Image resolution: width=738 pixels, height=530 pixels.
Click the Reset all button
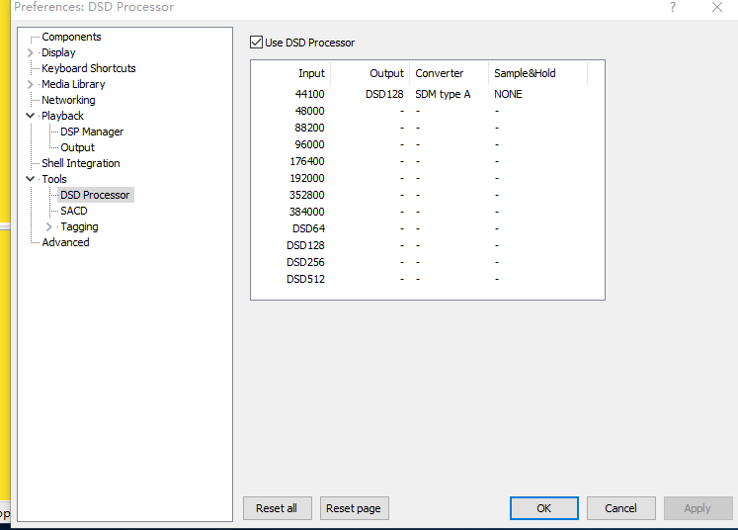(277, 508)
